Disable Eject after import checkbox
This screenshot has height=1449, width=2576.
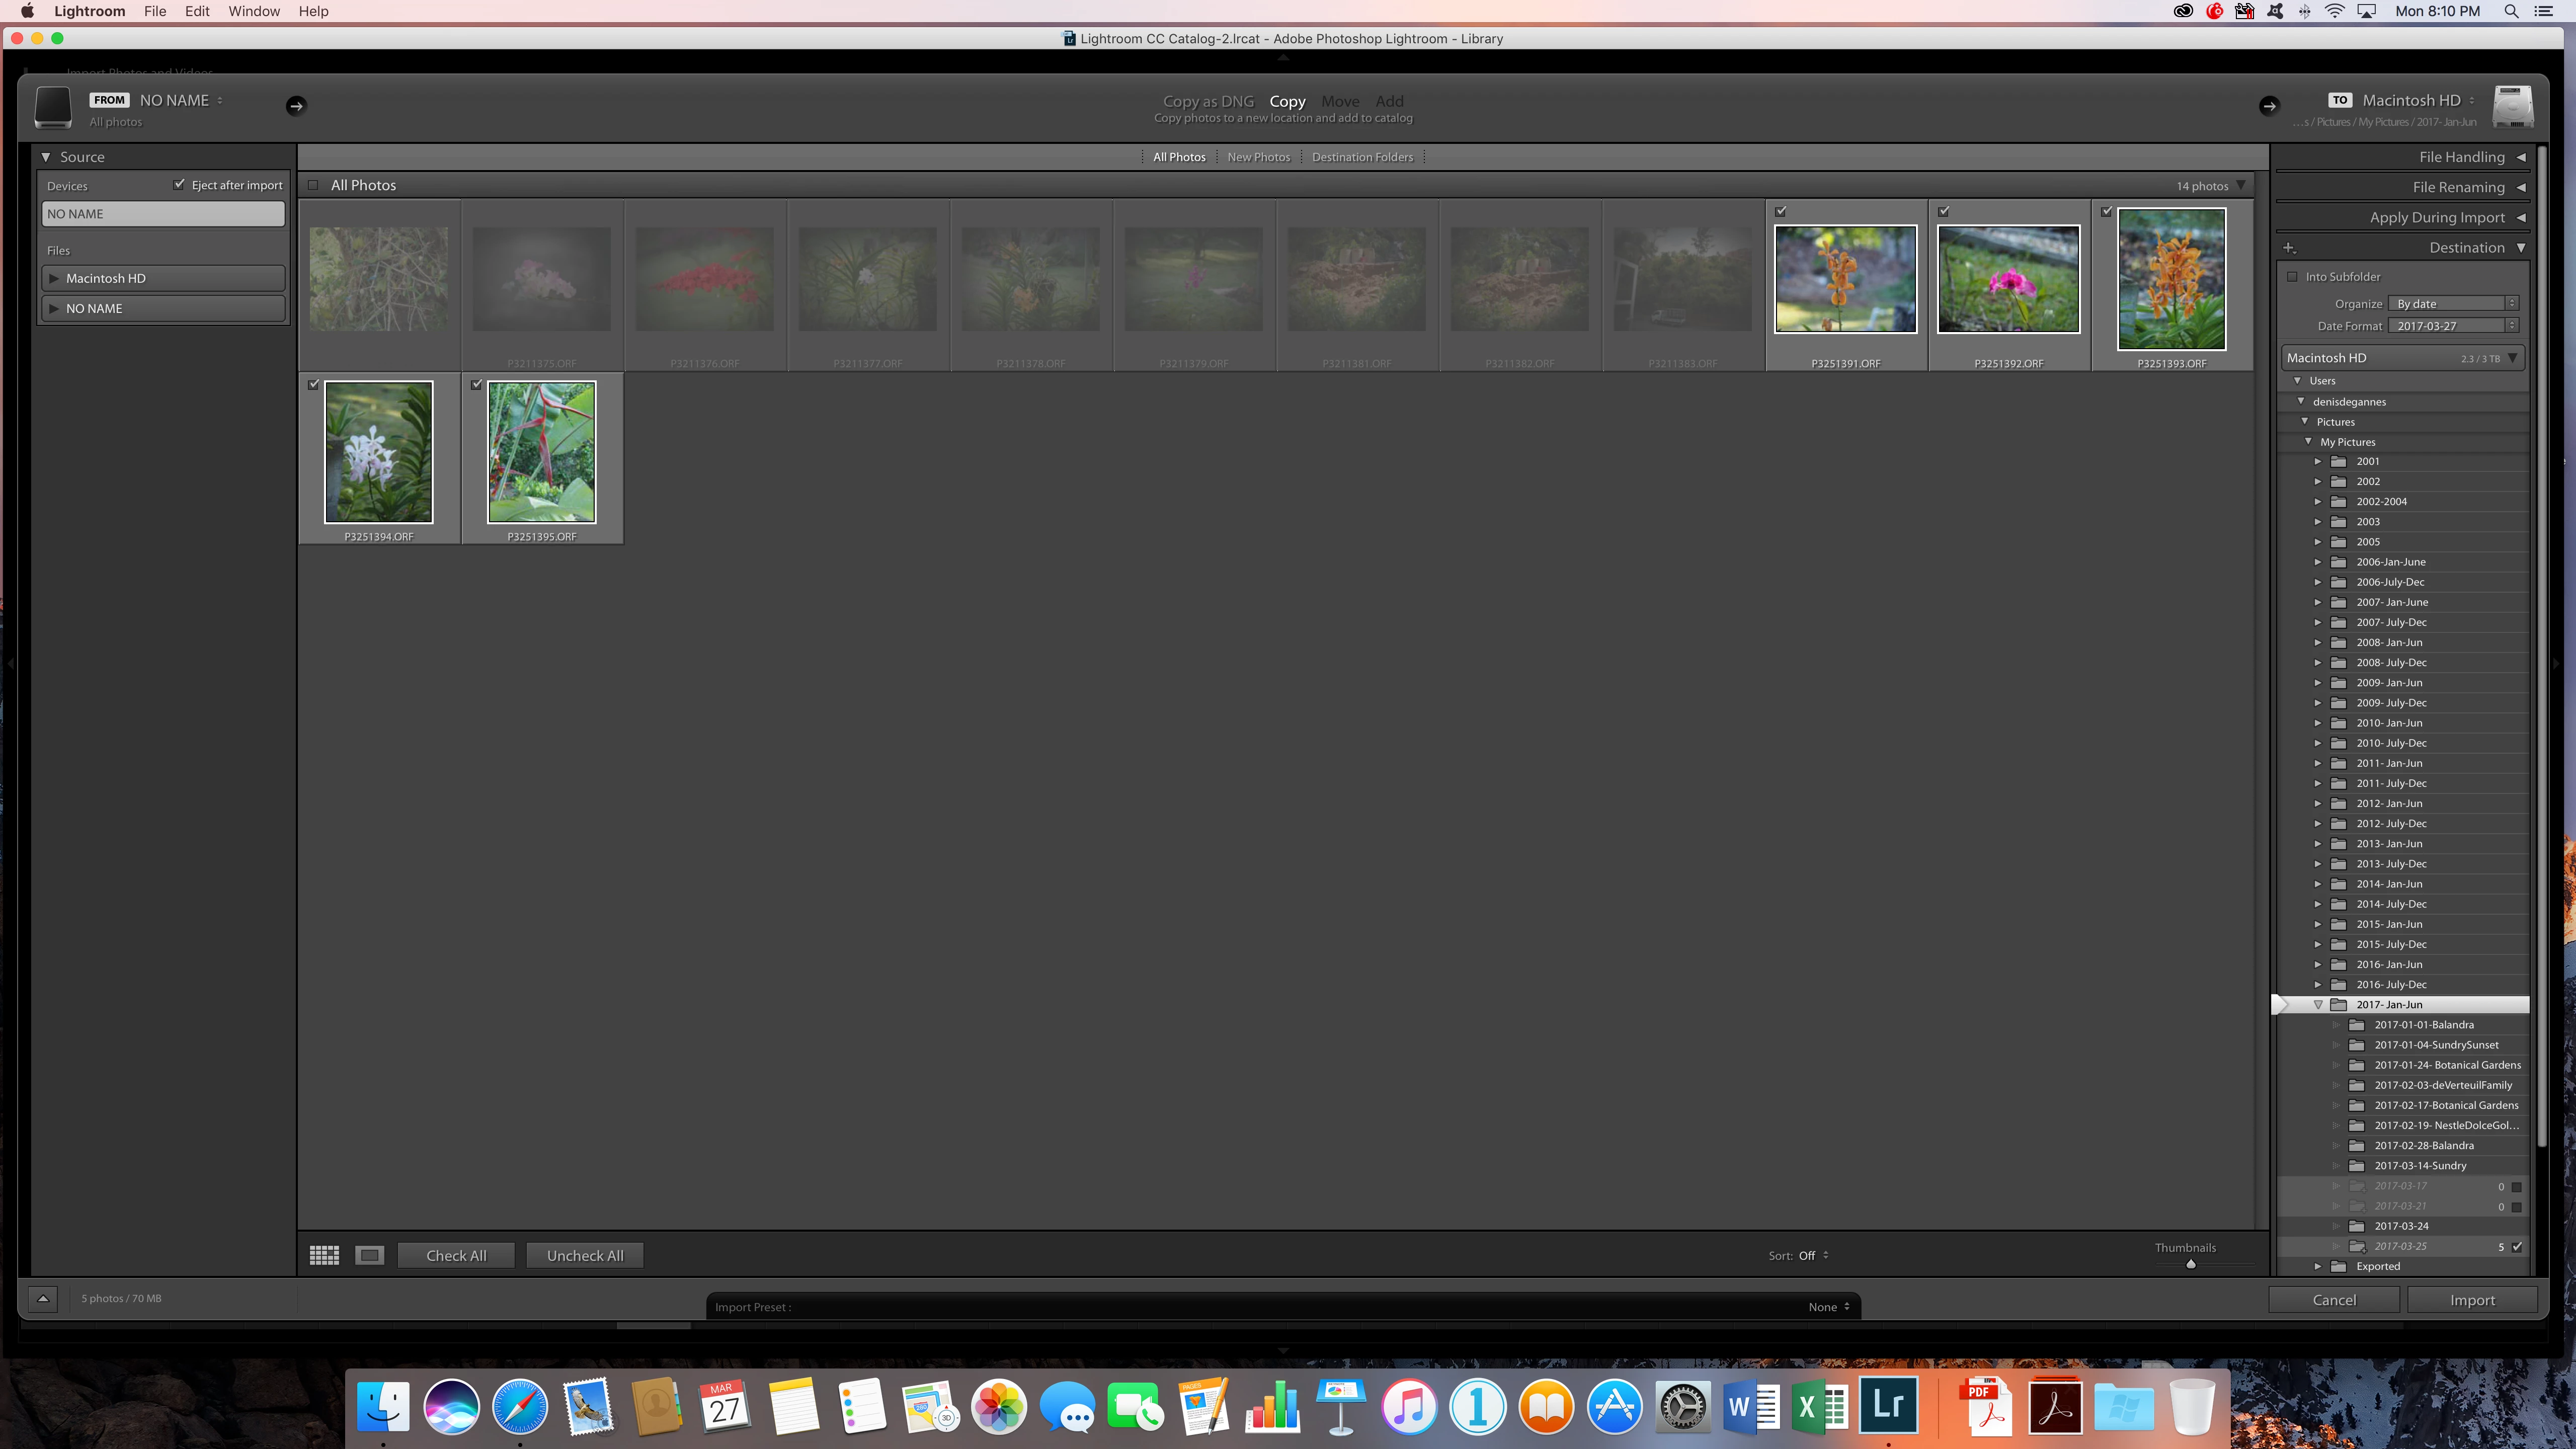point(179,185)
